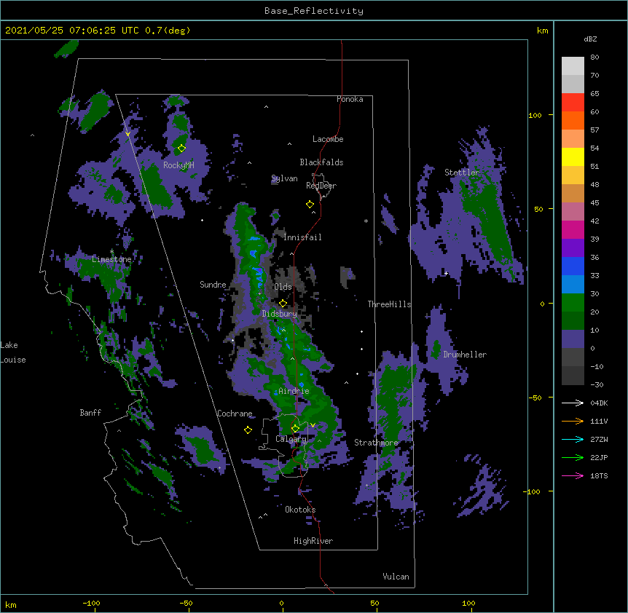Click the Drumheller city label
The height and width of the screenshot is (613, 628).
tap(465, 355)
